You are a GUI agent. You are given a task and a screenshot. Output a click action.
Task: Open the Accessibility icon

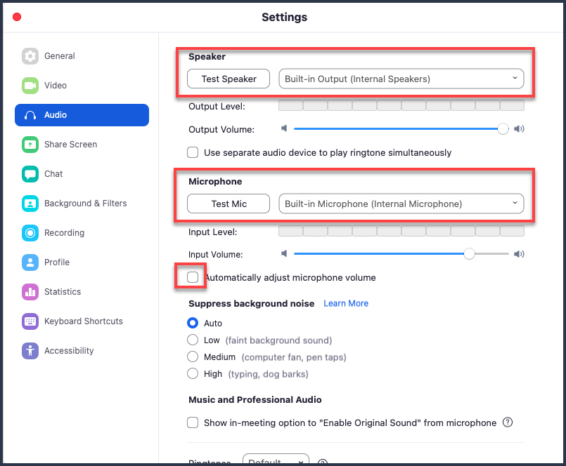coord(30,350)
